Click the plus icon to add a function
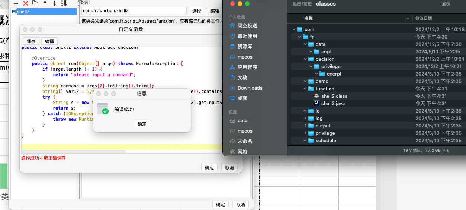 (x=16, y=3)
